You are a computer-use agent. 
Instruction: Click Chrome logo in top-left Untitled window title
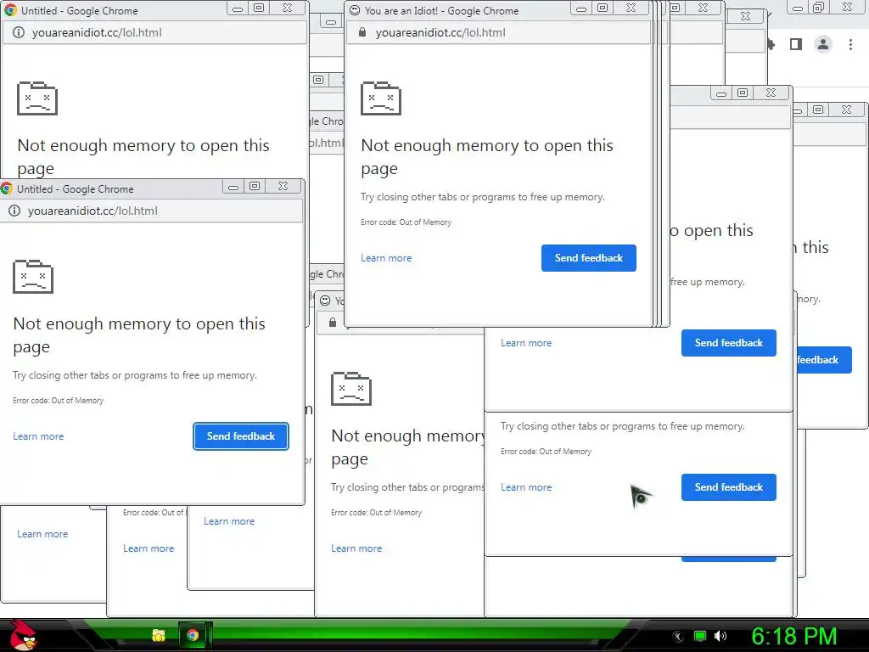click(x=10, y=10)
